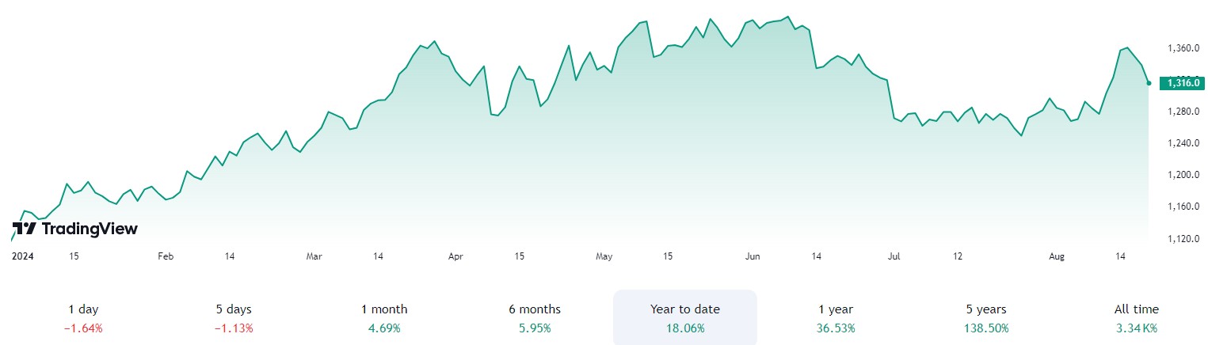Image resolution: width=1208 pixels, height=345 pixels.
Task: Switch to the 1 year range
Action: coord(836,317)
